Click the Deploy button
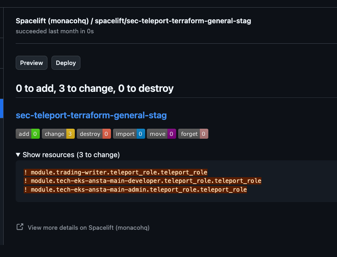This screenshot has height=257, width=337. coord(66,63)
